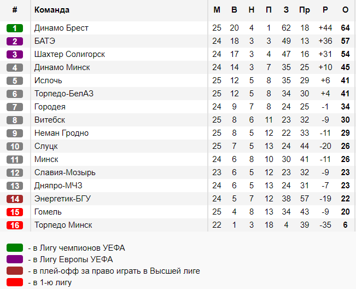This screenshot has height=289, width=356.
Task: Click the red position badge number 16
Action: click(x=15, y=225)
